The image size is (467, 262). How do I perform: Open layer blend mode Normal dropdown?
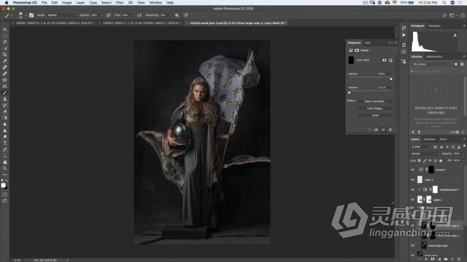pyautogui.click(x=425, y=154)
